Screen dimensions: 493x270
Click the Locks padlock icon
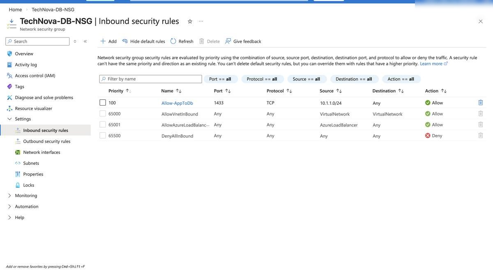click(x=18, y=185)
